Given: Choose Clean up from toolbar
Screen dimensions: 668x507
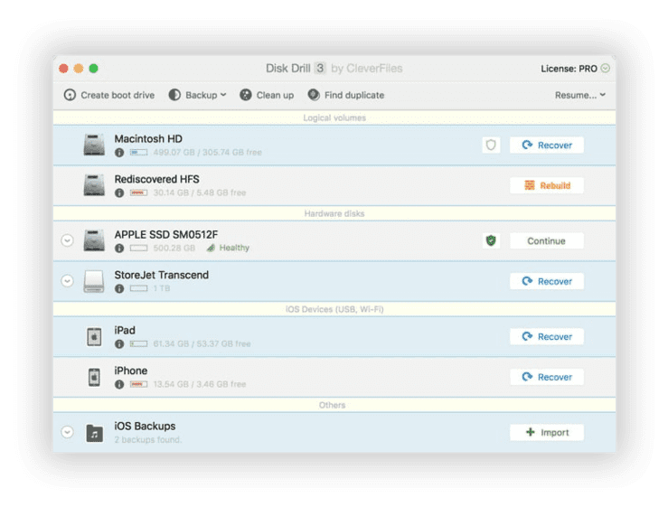Looking at the screenshot, I should [267, 95].
